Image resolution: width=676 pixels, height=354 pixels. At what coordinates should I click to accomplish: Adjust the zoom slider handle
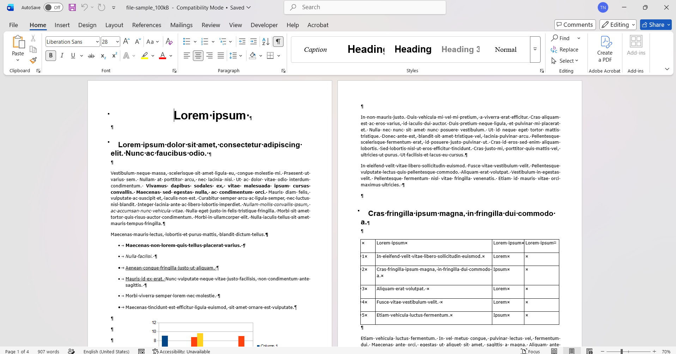tap(622, 352)
